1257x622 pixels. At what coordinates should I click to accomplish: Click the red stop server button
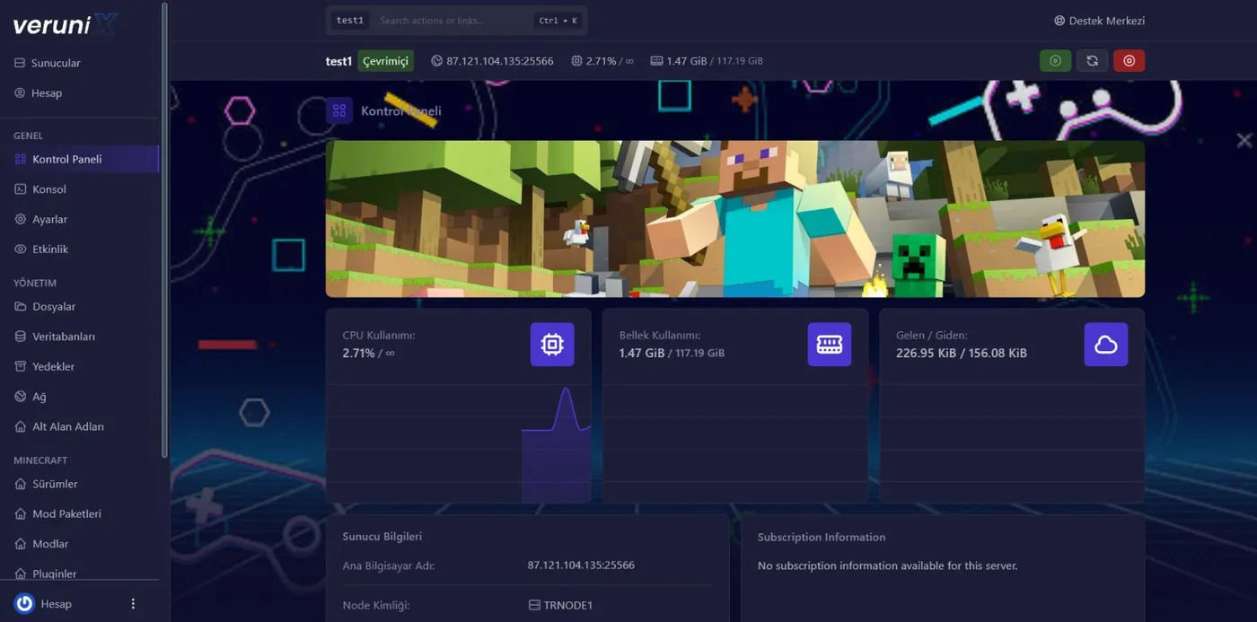coord(1130,61)
